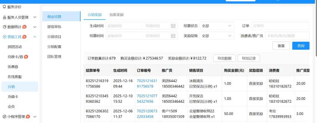Click the 订单号 input field
Viewport: 317px width, 123px height.
(280, 26)
